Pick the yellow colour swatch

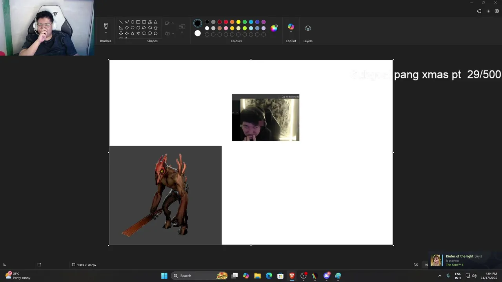(x=238, y=22)
